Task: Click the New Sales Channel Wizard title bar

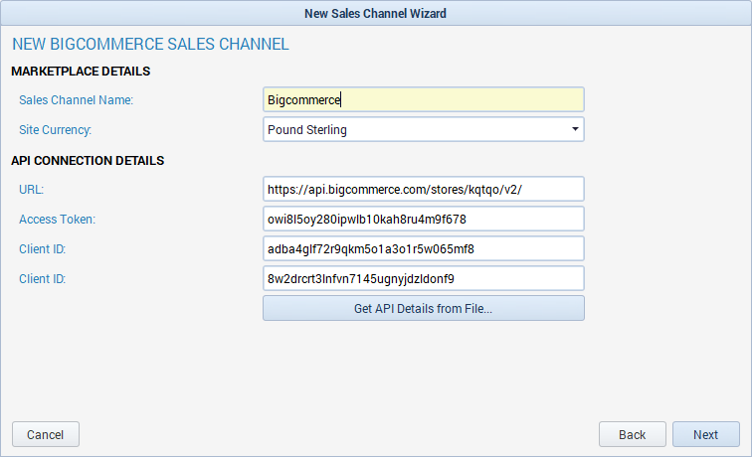Action: (376, 13)
